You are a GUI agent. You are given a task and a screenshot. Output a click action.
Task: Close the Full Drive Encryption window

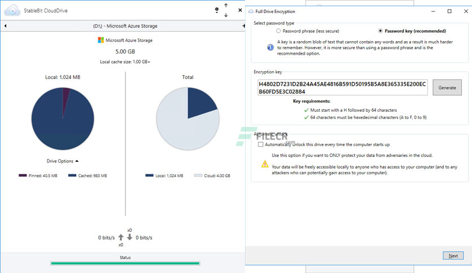(466, 11)
